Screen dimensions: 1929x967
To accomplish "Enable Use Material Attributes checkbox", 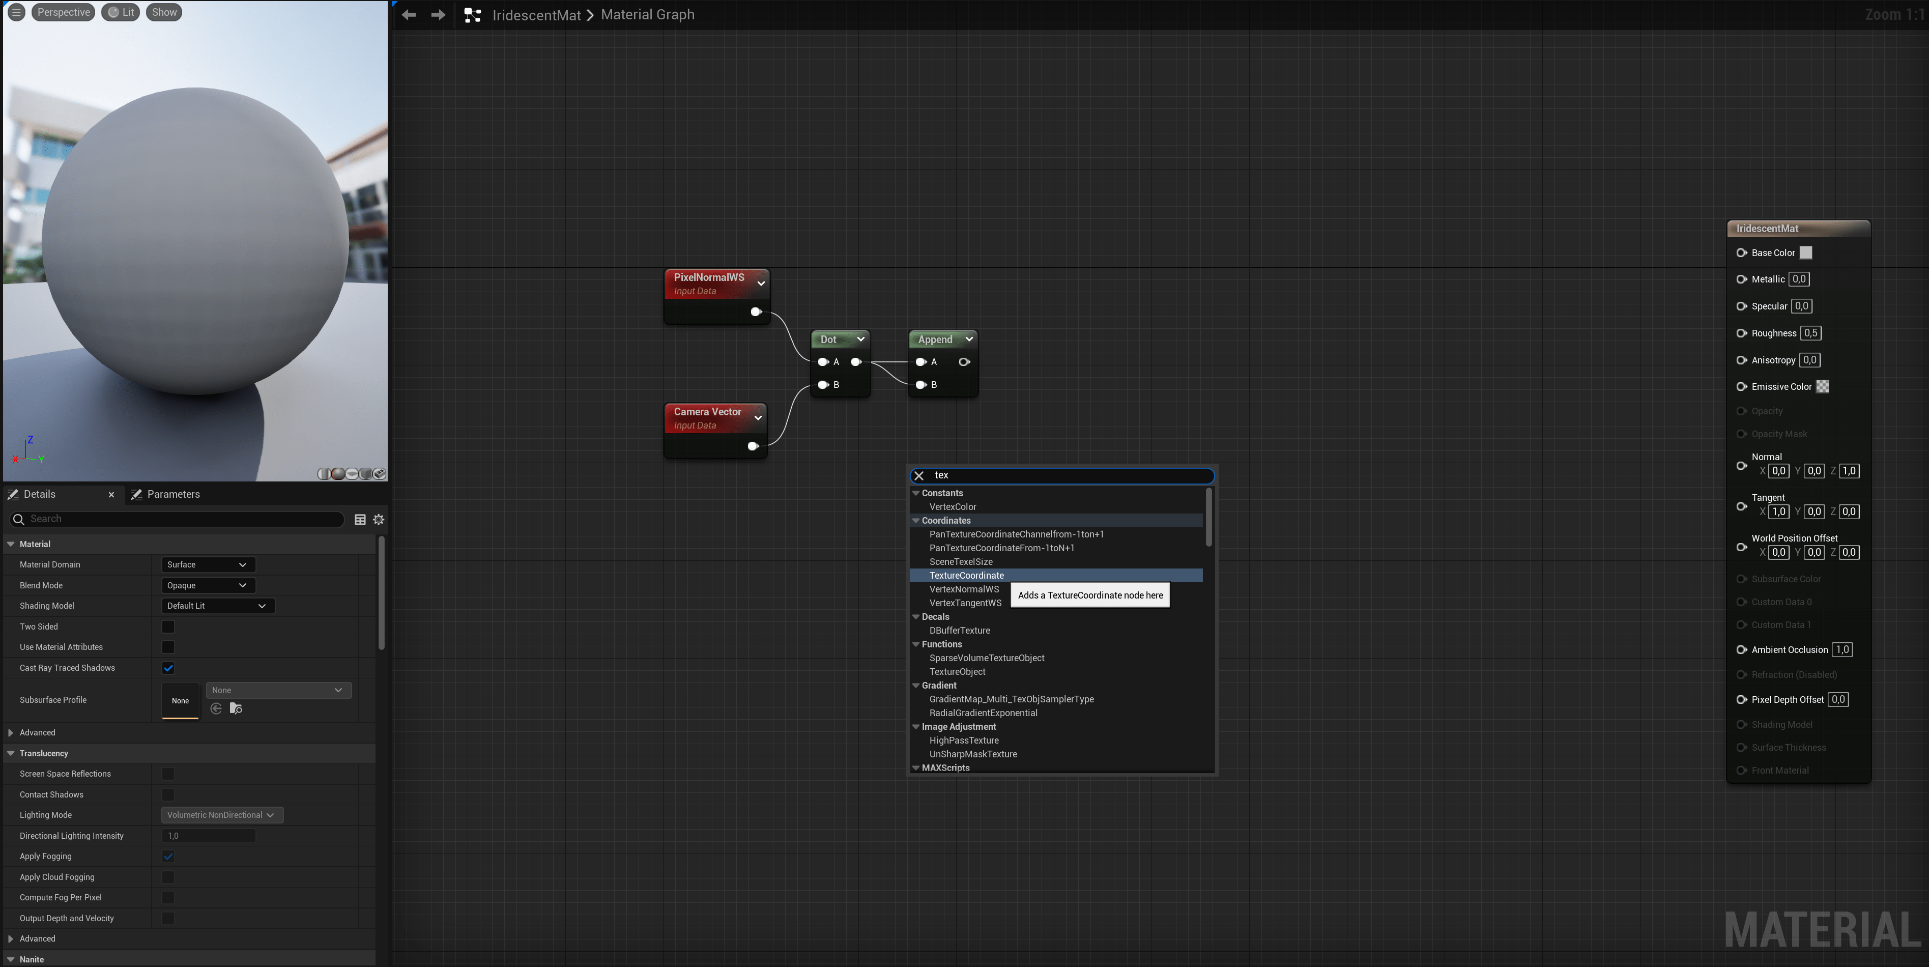I will click(x=168, y=647).
